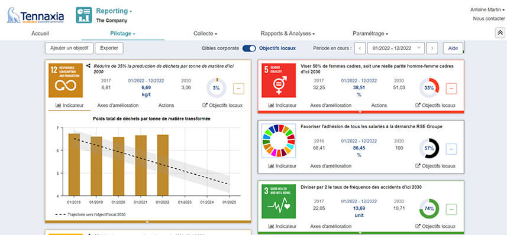Screen dimensions: 507x235
Task: Expand the Collecte menu
Action: point(205,34)
